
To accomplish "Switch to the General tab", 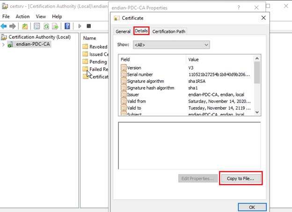I will (123, 31).
